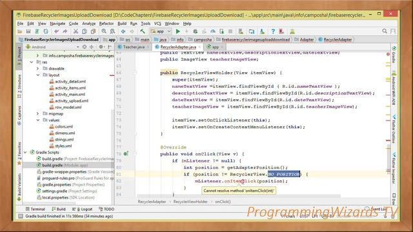The width and height of the screenshot is (413, 232).
Task: Click the Android figure icon in toolbar
Action: click(292, 32)
